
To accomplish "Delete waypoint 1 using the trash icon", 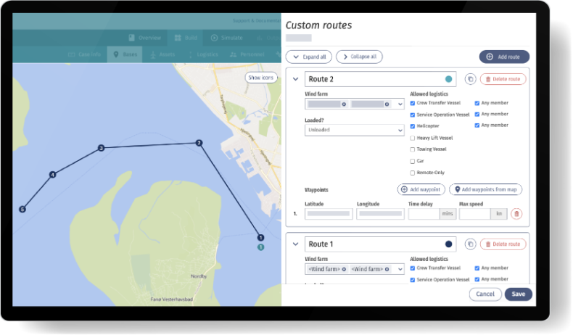I will point(516,214).
